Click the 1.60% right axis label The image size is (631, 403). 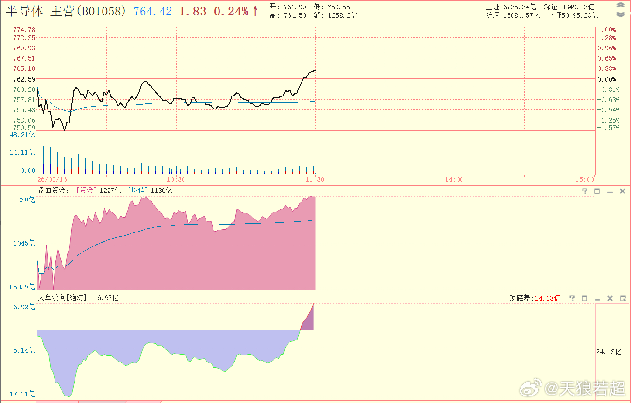coord(607,30)
